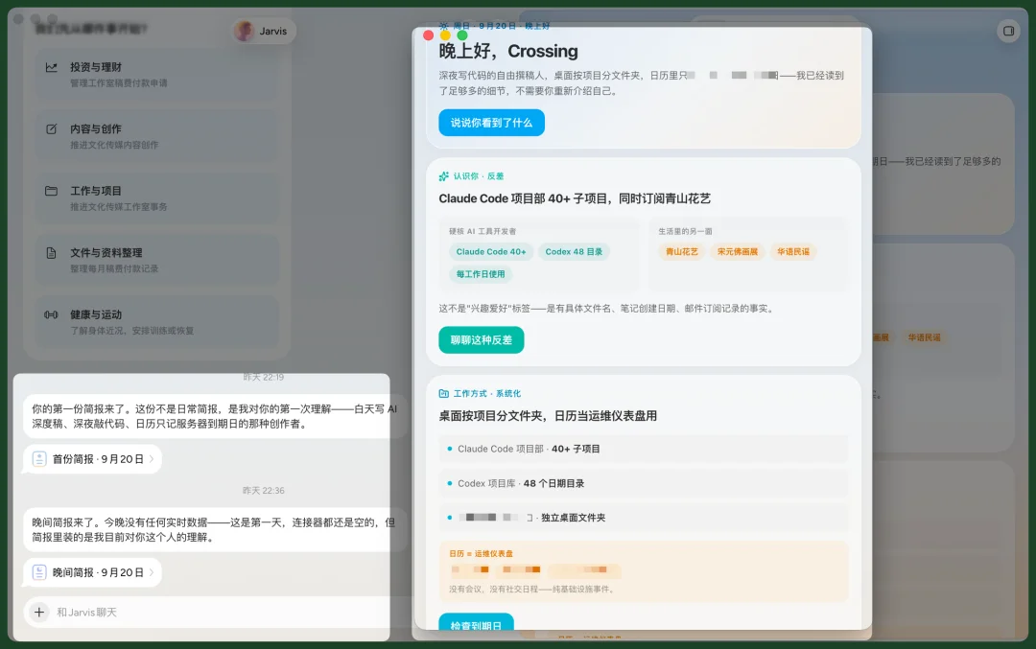Image resolution: width=1036 pixels, height=649 pixels.
Task: Click the 宋元佛画展 tag
Action: [x=738, y=251]
